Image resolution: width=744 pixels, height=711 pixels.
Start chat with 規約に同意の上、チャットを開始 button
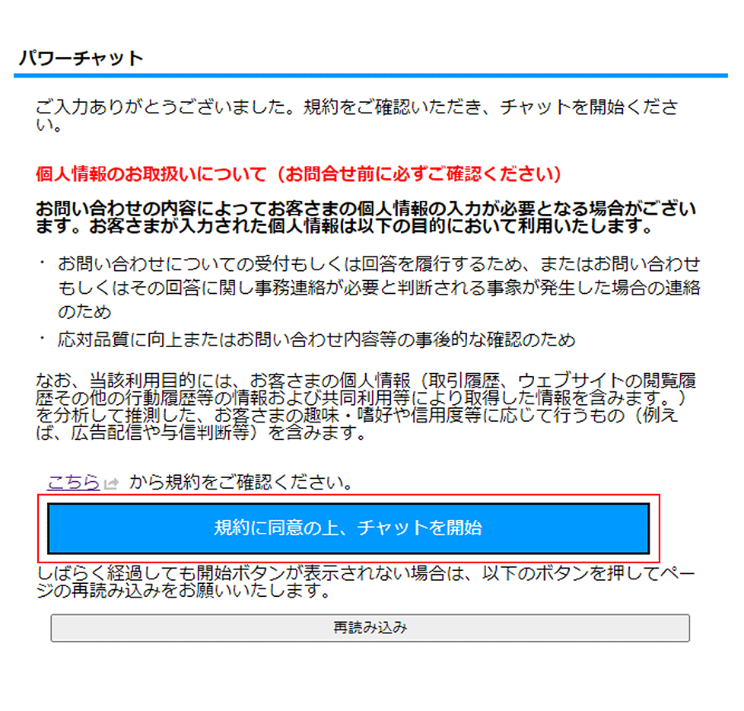tap(348, 528)
